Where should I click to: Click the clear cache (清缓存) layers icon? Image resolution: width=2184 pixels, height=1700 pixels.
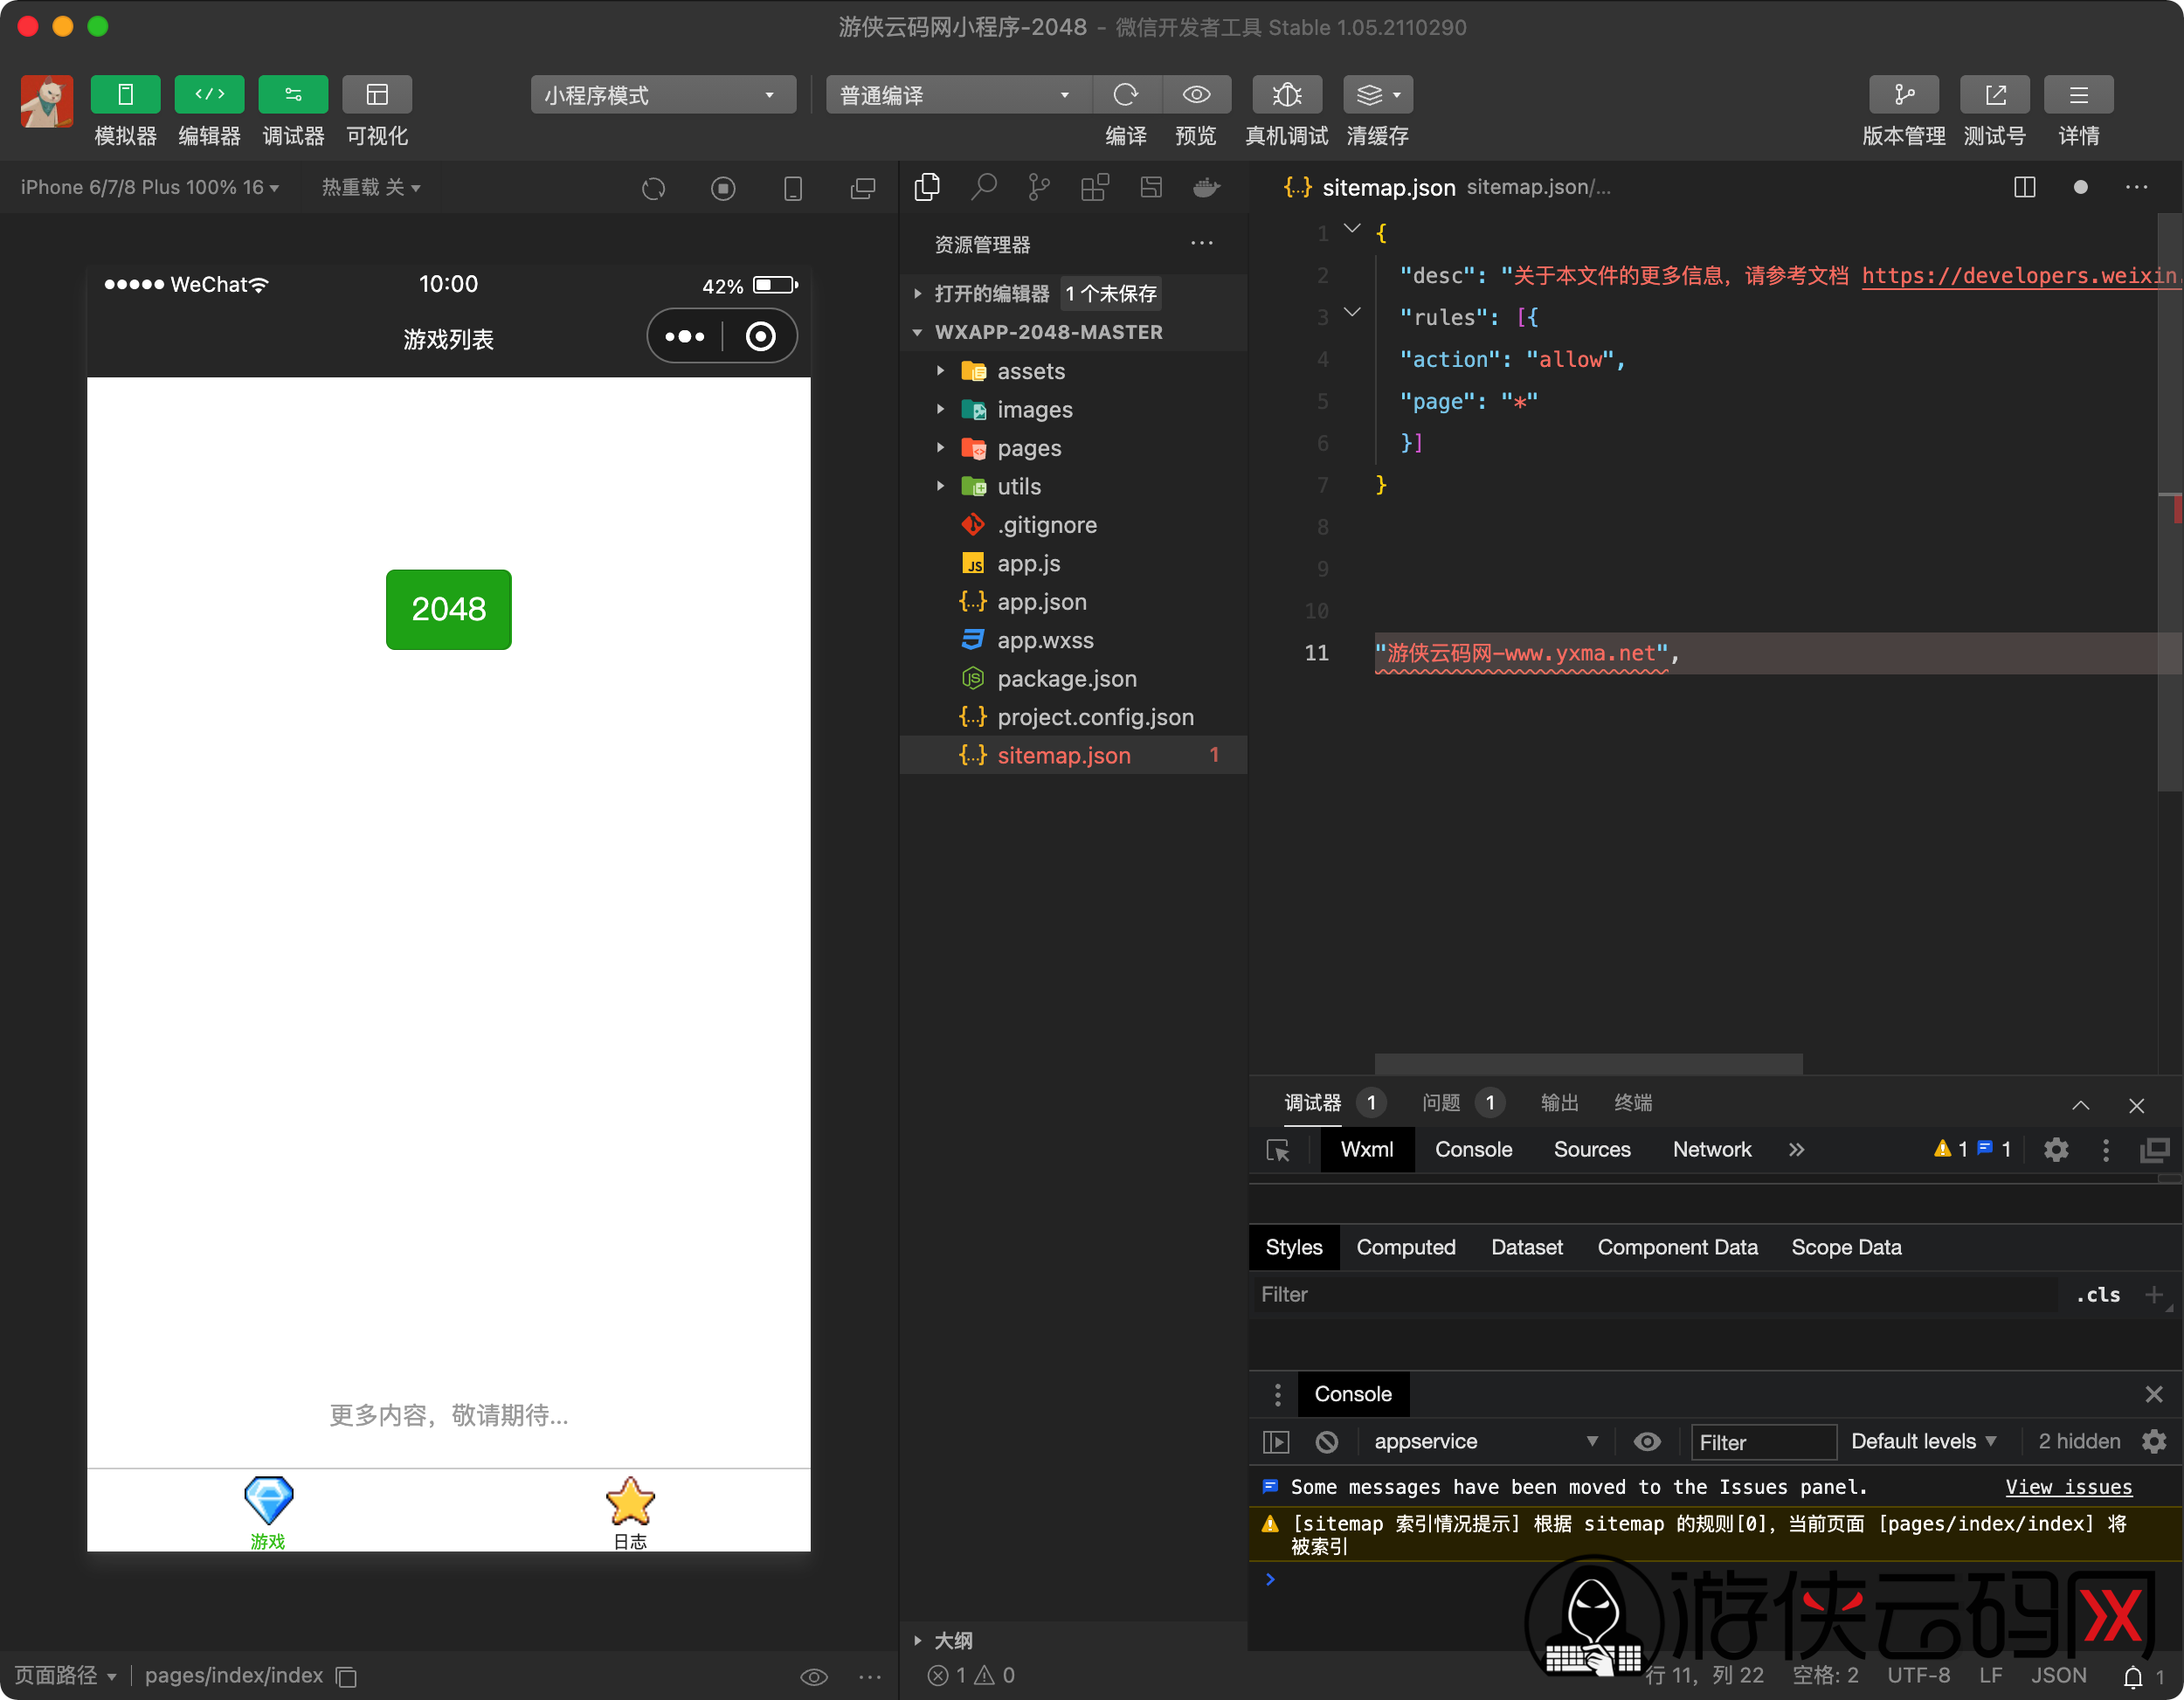tap(1377, 95)
